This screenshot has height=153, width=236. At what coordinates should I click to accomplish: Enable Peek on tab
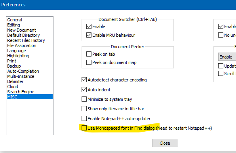pos(89,54)
